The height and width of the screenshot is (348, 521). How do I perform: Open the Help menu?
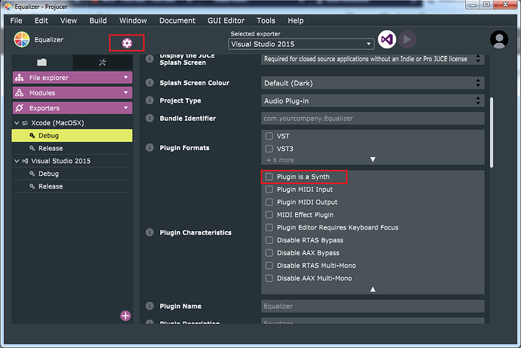pyautogui.click(x=296, y=20)
